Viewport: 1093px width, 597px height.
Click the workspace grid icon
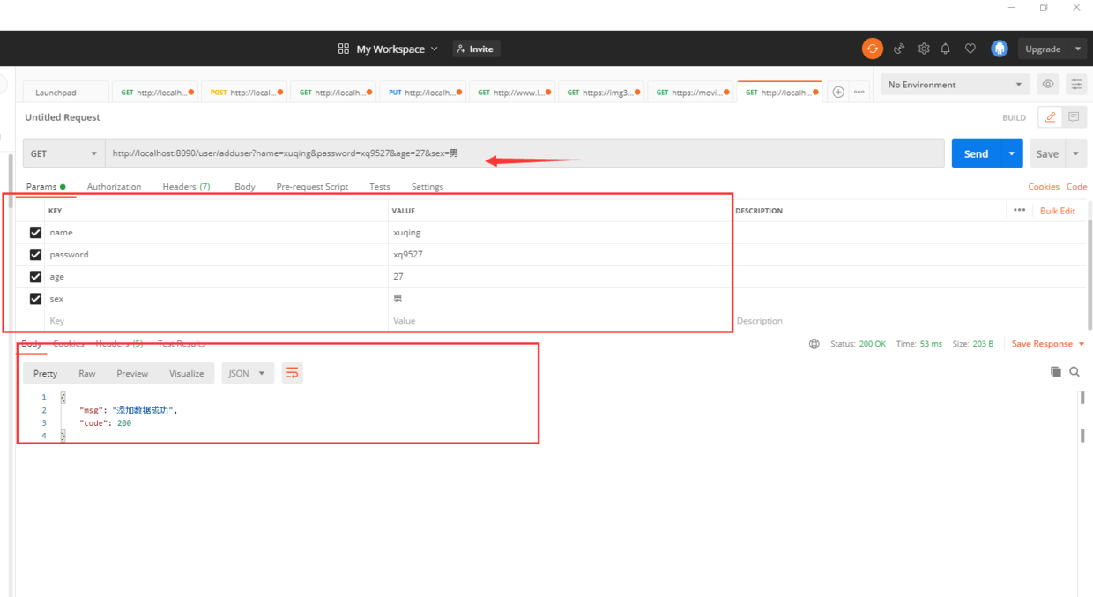(x=344, y=49)
